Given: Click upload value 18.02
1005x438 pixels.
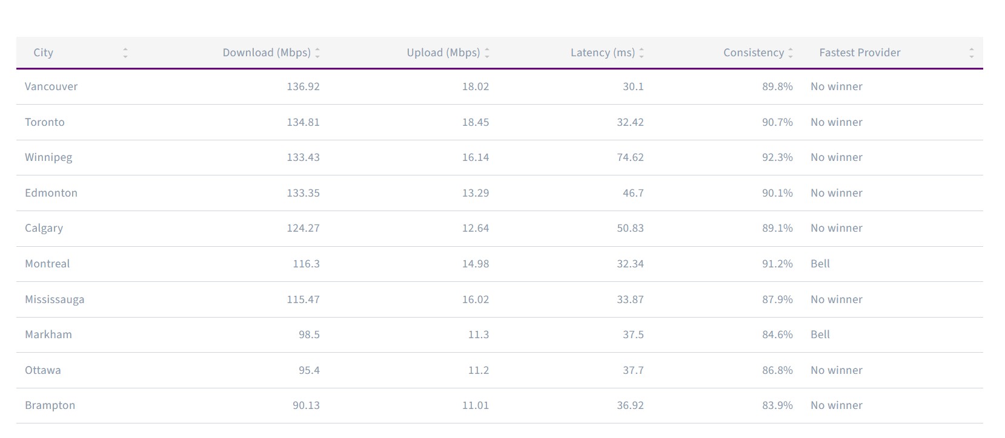Looking at the screenshot, I should (476, 87).
